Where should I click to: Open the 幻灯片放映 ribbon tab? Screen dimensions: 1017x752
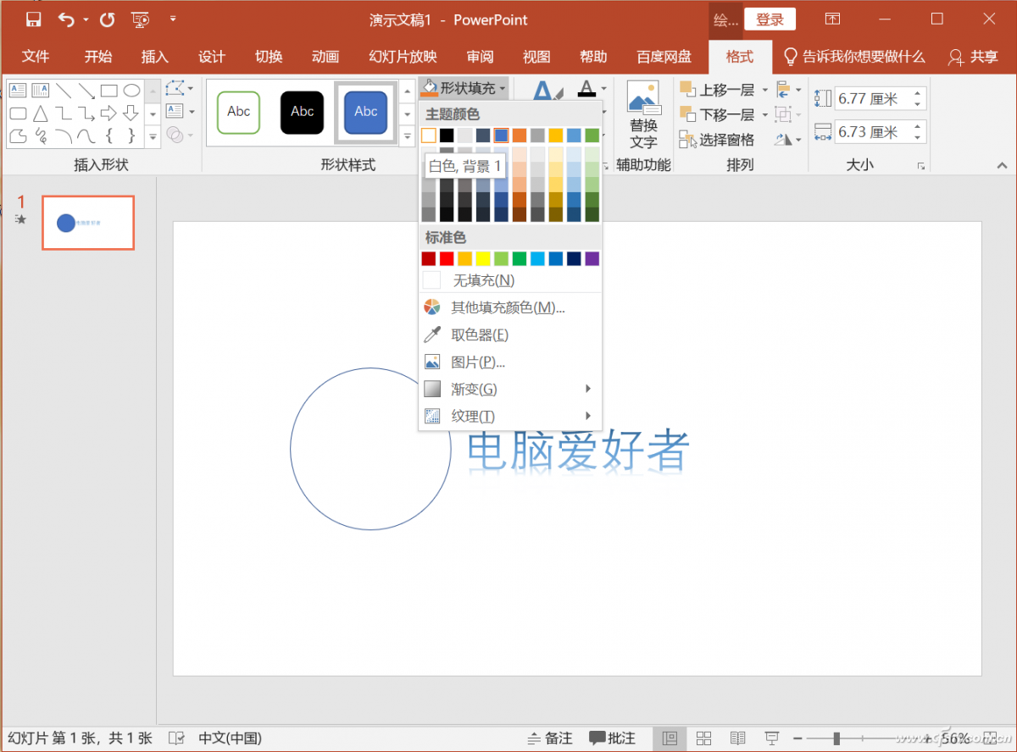(402, 57)
